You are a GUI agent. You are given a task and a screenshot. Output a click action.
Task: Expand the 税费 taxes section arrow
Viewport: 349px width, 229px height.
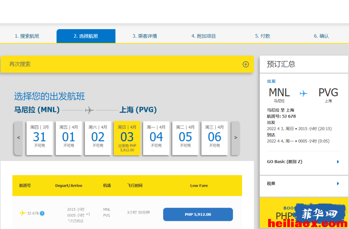click(338, 183)
